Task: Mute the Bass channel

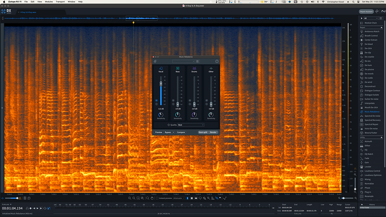Action: [x=173, y=100]
